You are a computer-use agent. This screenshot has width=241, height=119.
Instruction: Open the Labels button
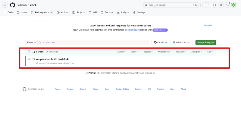[161, 42]
